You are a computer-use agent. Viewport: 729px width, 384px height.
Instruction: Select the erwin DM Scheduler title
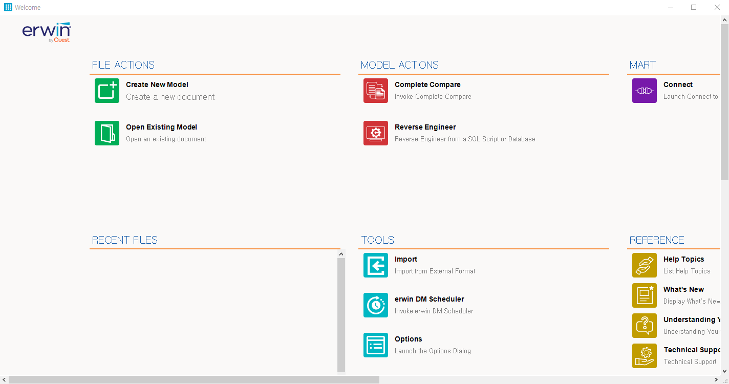pyautogui.click(x=430, y=299)
